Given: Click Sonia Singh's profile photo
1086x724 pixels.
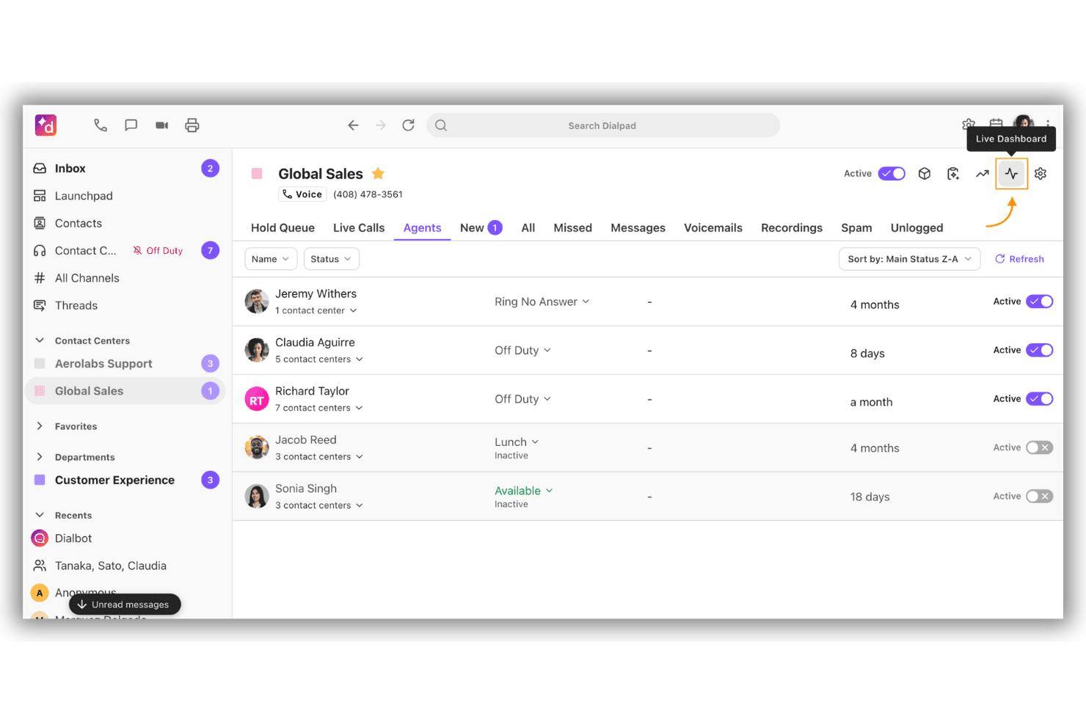Looking at the screenshot, I should click(257, 497).
